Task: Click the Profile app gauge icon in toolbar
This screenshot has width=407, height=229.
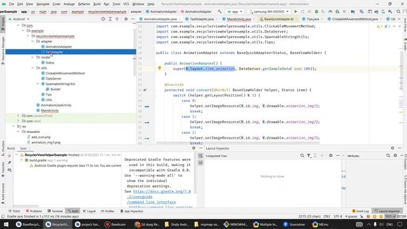Action: 330,11
